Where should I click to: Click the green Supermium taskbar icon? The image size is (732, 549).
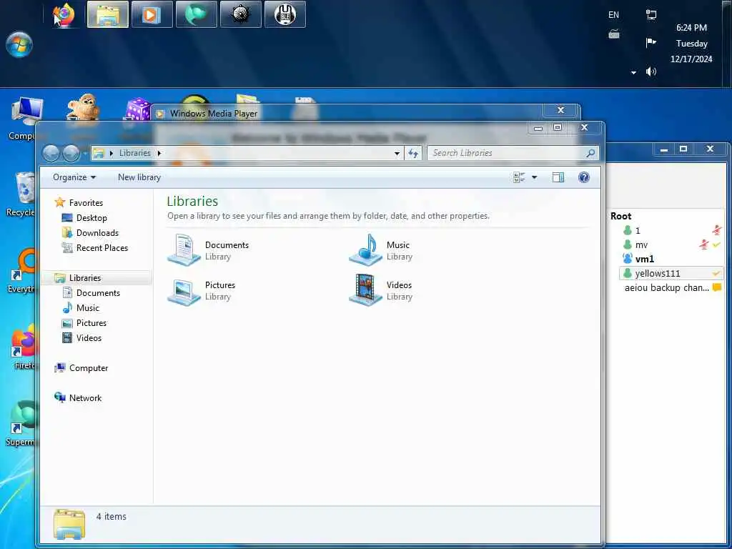tap(197, 14)
